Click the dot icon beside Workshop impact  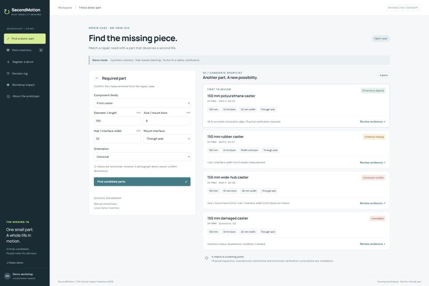8,85
